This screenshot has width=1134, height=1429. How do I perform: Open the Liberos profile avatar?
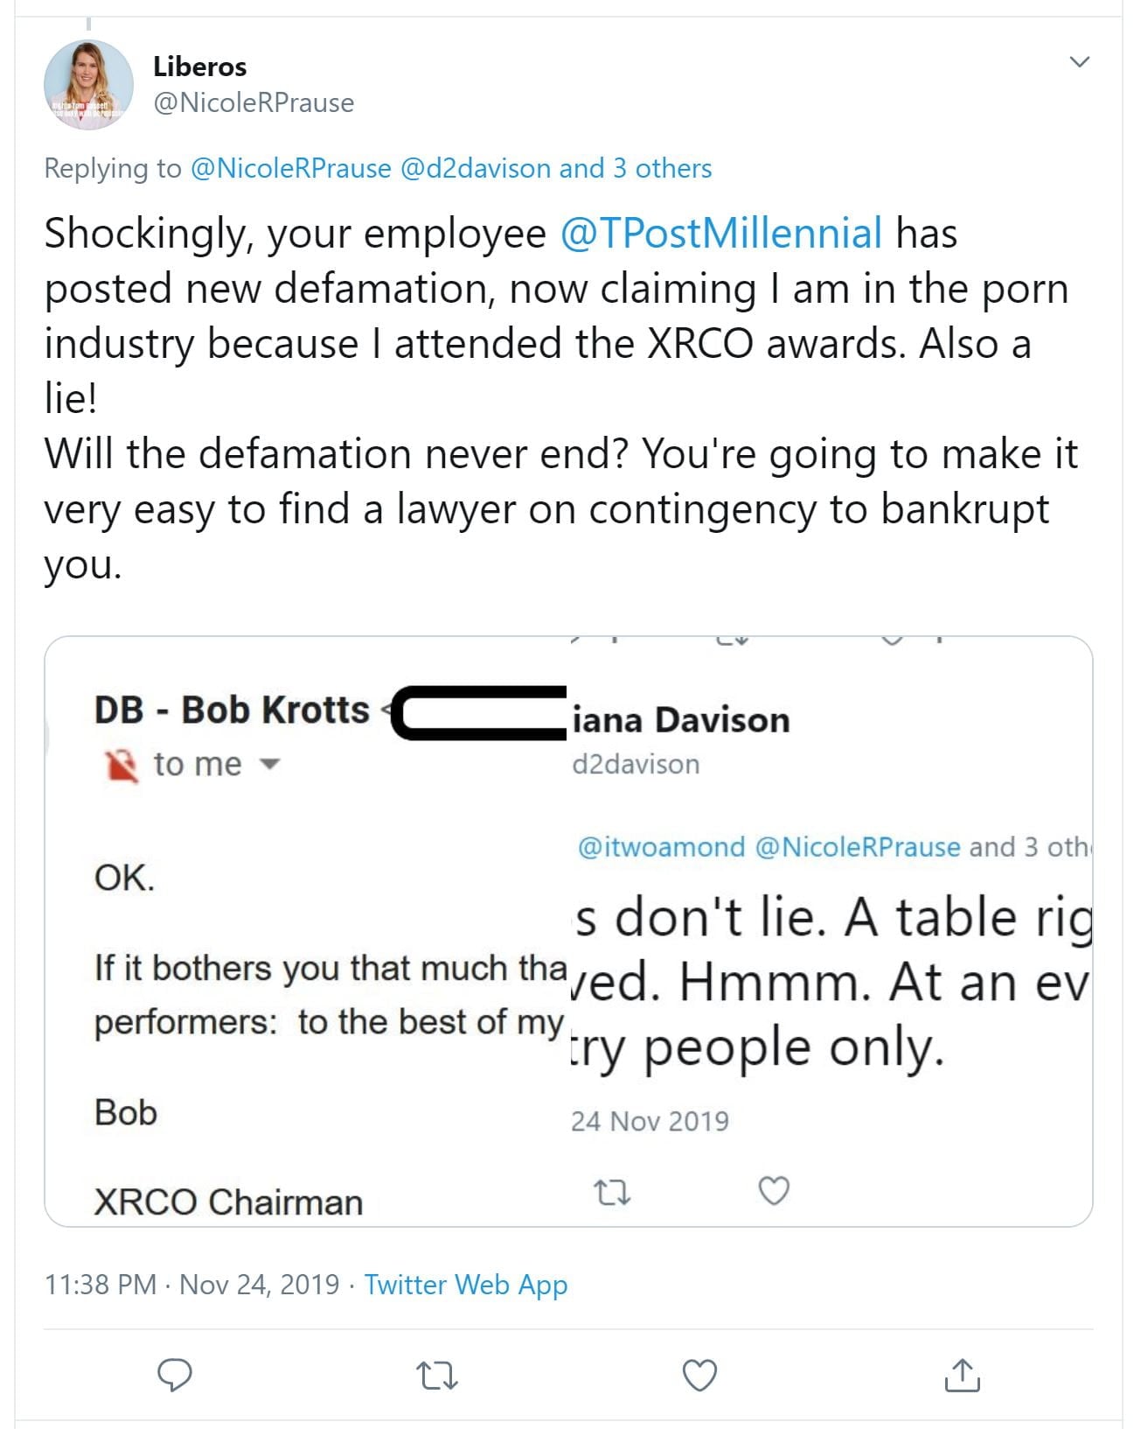coord(88,85)
